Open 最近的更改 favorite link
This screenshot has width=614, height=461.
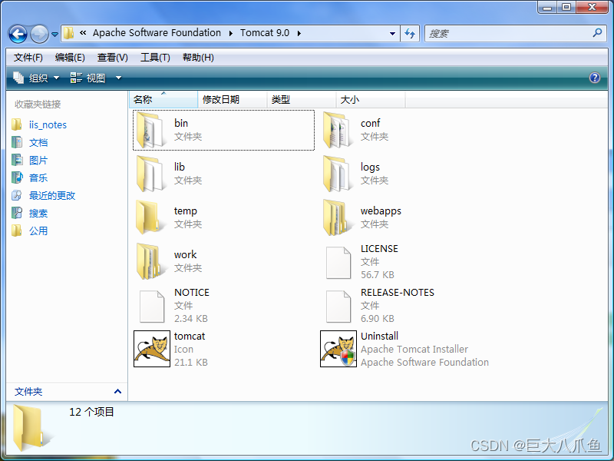[x=52, y=196]
